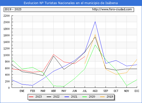This screenshot has height=103, width=142.
Task: Click the 600 y-axis value
Action: (x=7, y=68)
